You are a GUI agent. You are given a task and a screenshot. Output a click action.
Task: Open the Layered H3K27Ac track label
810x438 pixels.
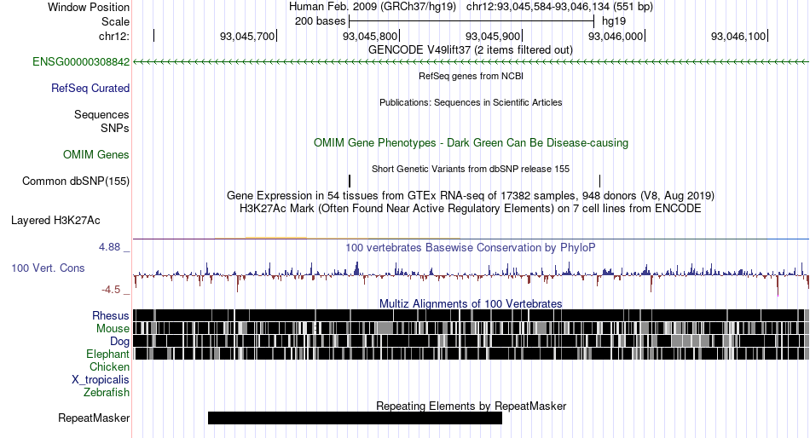[x=55, y=221]
